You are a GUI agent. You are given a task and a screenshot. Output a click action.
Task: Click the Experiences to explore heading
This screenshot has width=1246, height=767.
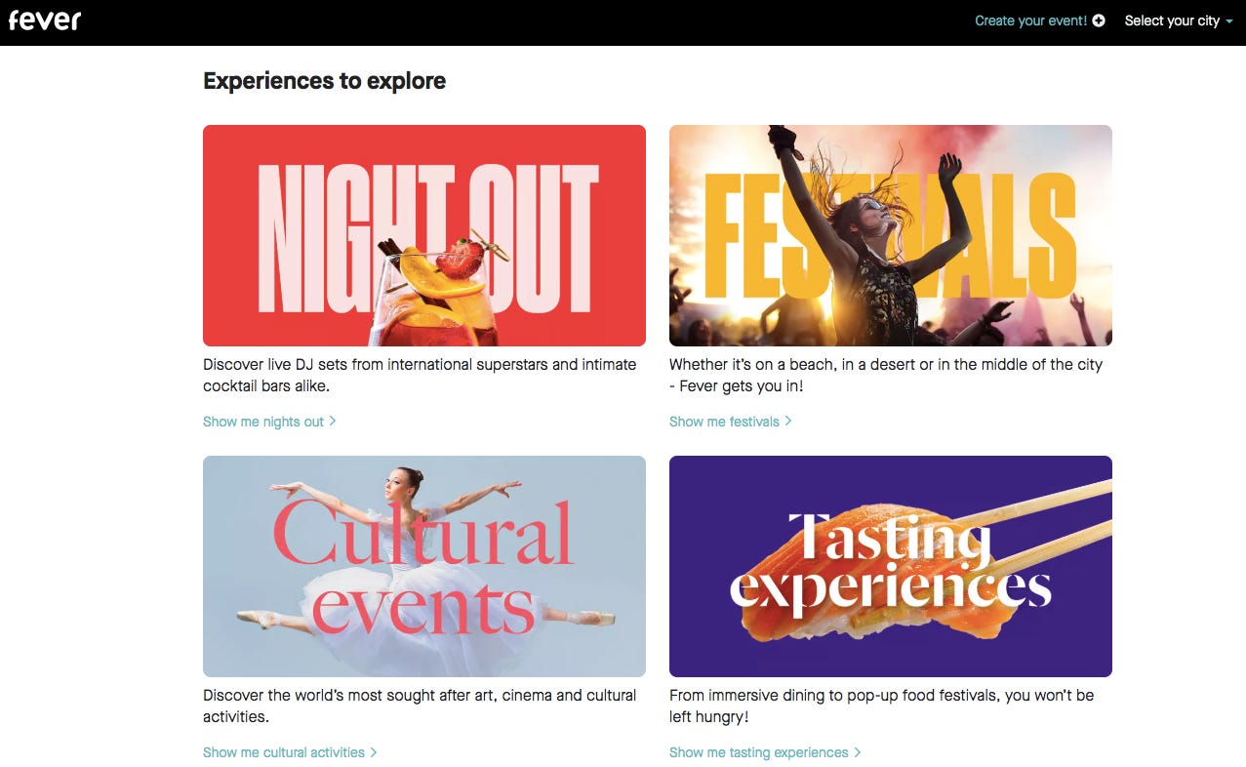(x=324, y=81)
